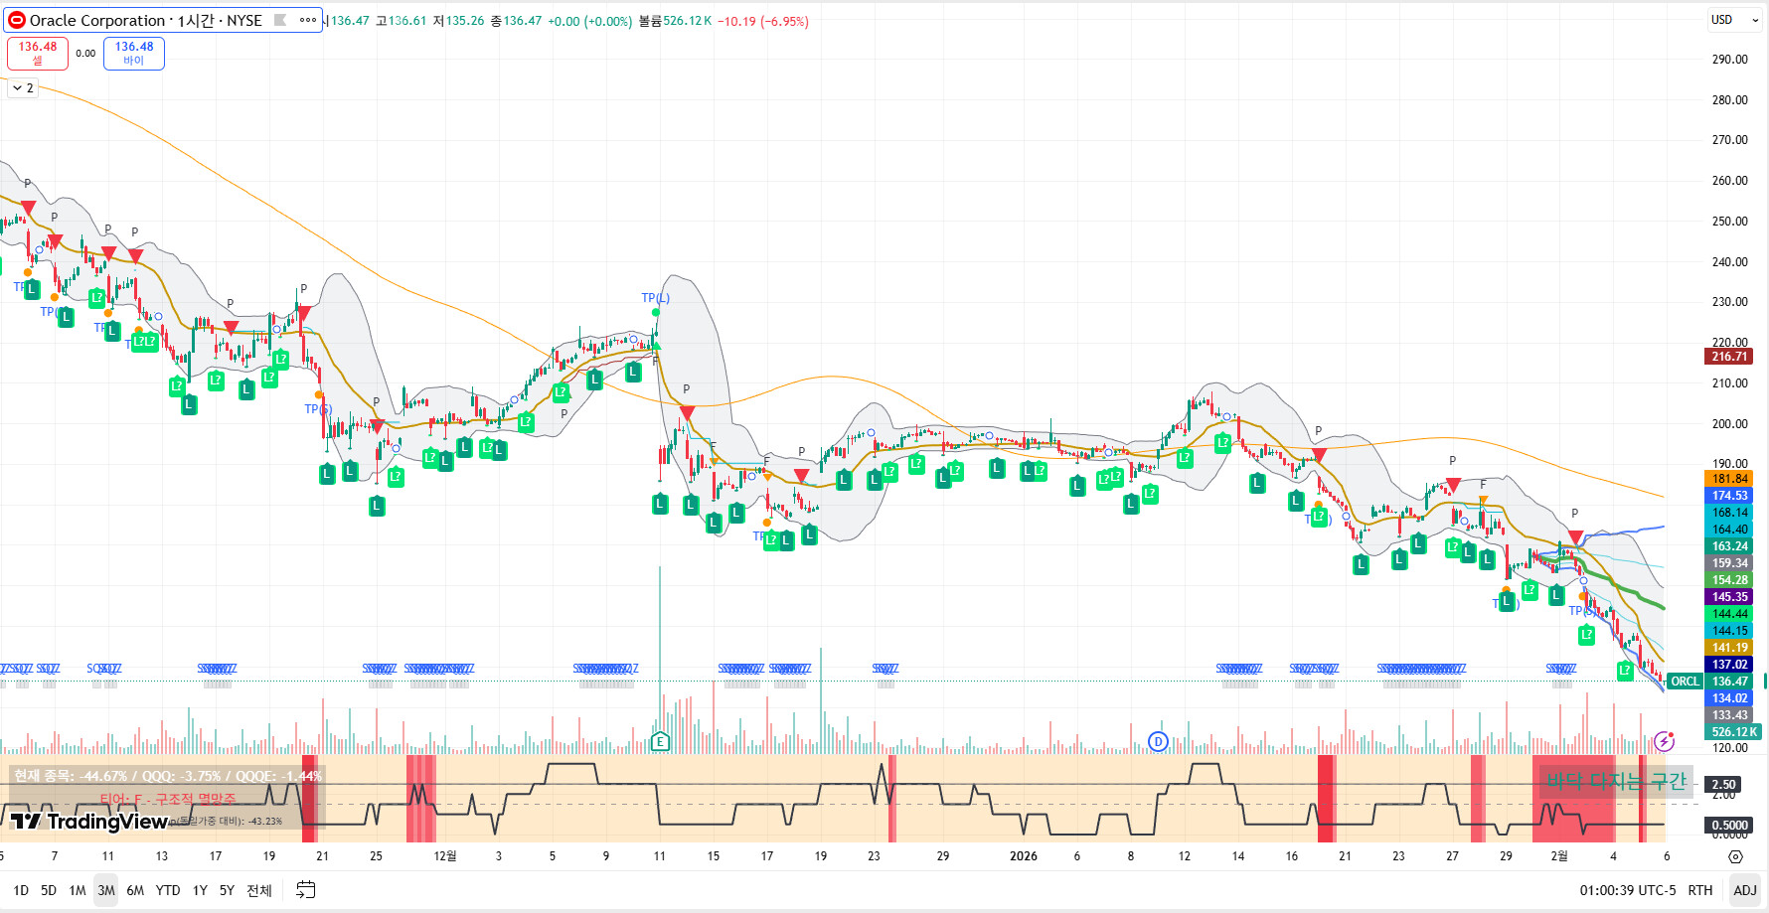The width and height of the screenshot is (1769, 913).
Task: Open the three-dot more menu in legend
Action: (308, 20)
